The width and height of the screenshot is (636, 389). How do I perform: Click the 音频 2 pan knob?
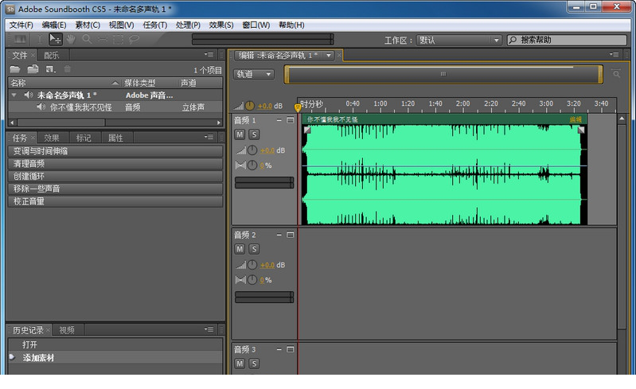coord(252,280)
